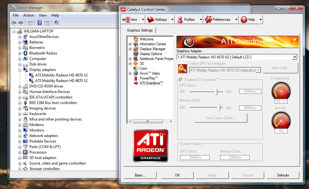This screenshot has height=189, width=309.
Task: Click the View toolbar icon in Catalyst Control Center
Action: 126,20
